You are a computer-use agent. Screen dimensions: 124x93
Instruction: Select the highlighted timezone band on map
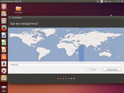[81, 53]
